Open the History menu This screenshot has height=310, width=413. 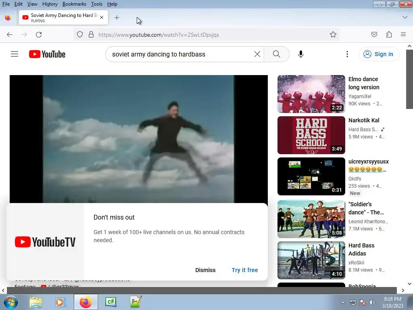50,4
